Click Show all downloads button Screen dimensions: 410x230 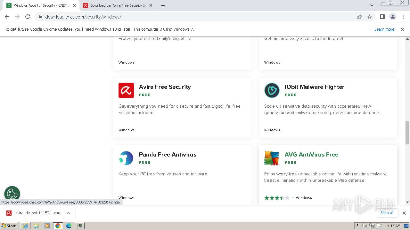387,213
